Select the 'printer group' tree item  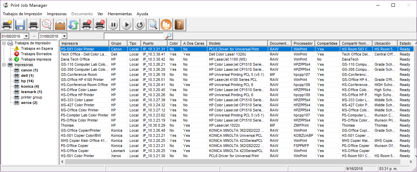pos(32,97)
